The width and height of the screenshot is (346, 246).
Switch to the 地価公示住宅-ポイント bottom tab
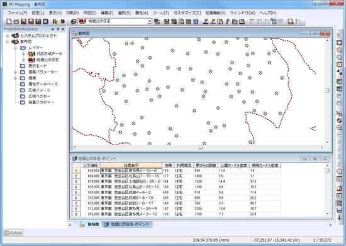pyautogui.click(x=127, y=224)
